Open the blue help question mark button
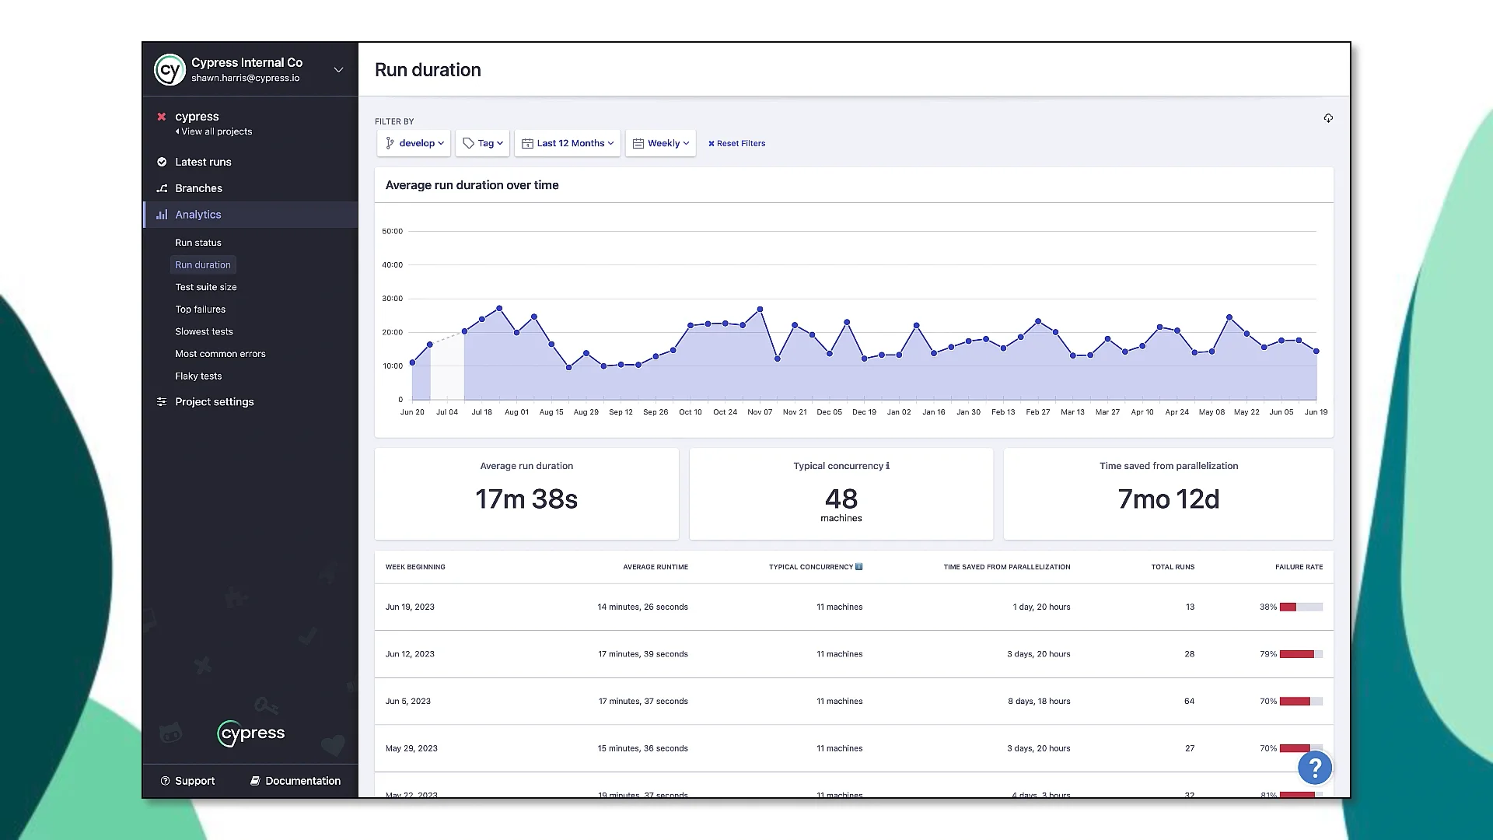 pos(1315,768)
